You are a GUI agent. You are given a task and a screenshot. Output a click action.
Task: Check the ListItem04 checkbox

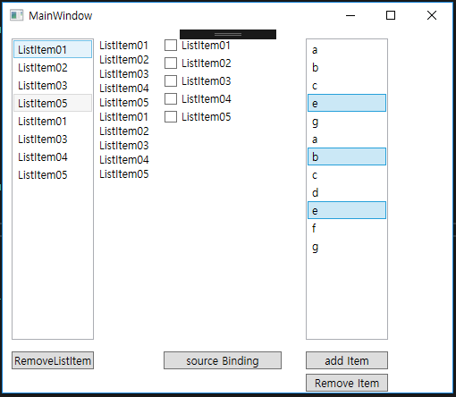(x=171, y=99)
